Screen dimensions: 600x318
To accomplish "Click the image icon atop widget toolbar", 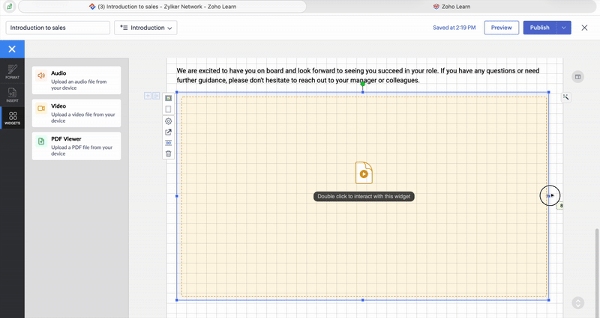I will click(x=169, y=99).
